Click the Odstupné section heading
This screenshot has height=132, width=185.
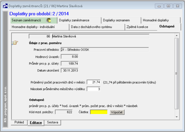(37, 100)
